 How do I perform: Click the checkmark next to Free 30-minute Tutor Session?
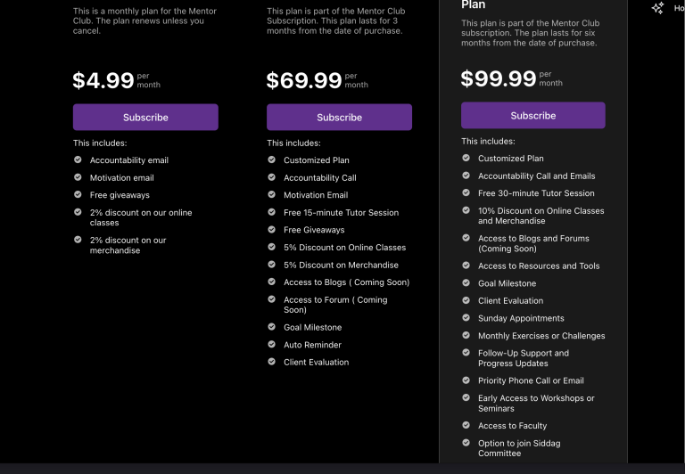[x=466, y=193]
